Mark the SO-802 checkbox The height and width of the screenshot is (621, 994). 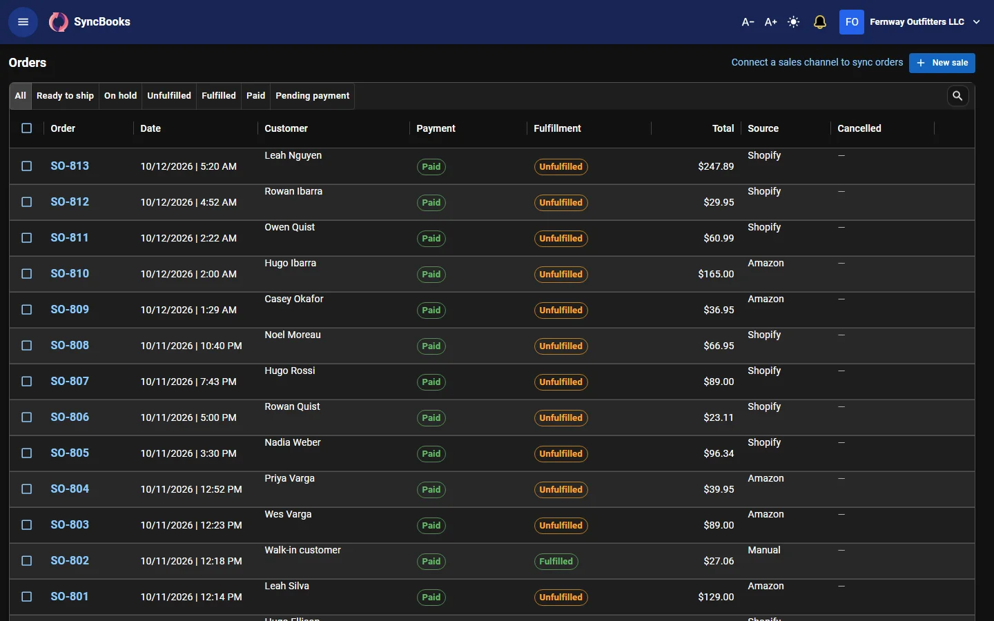[27, 561]
